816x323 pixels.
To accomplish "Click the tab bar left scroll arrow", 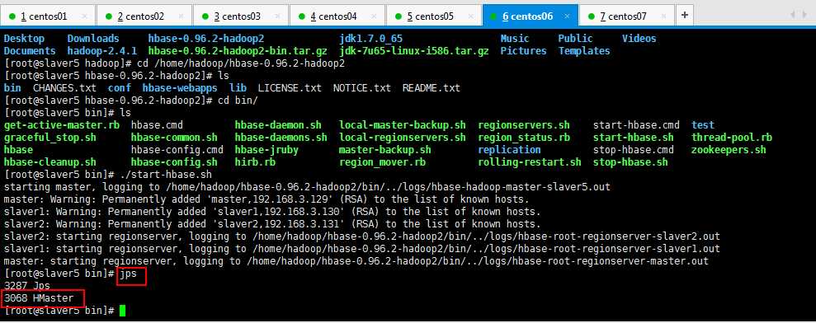I will click(x=793, y=16).
